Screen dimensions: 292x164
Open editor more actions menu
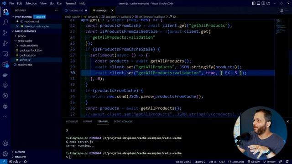[x=287, y=10]
